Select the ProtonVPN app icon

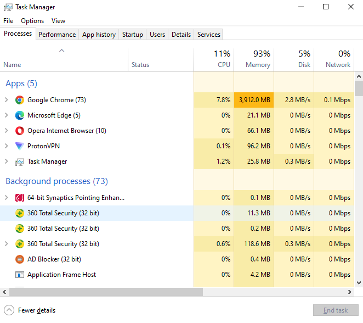click(20, 146)
